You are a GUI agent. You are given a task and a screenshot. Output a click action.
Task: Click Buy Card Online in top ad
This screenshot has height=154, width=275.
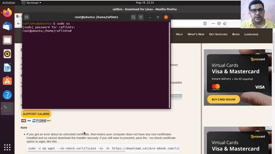coord(223,99)
